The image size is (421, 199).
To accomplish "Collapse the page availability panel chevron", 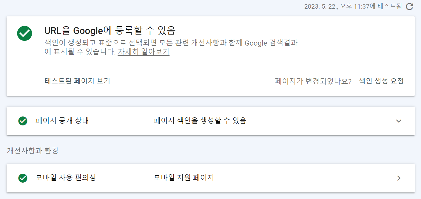I will [399, 121].
